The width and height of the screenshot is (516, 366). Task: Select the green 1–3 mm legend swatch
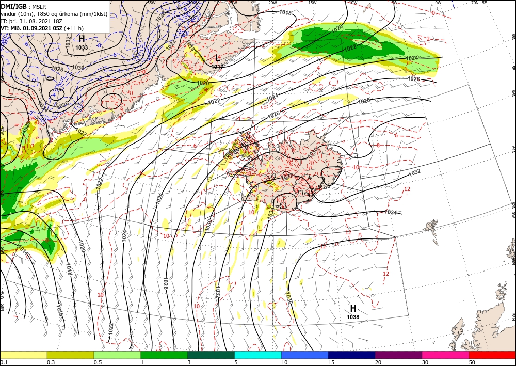point(164,355)
